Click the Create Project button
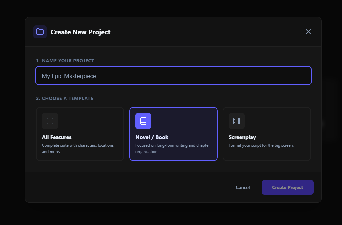This screenshot has width=342, height=225. pyautogui.click(x=287, y=187)
